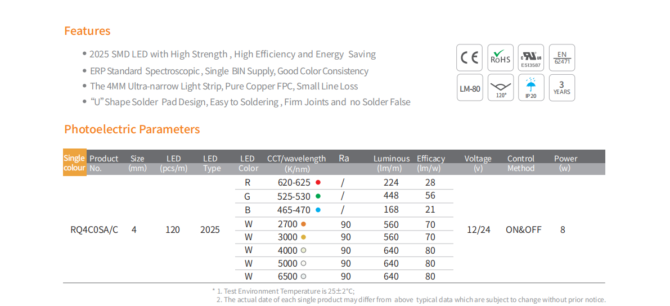Select the 3 Years warranty badge
670x306 pixels.
[x=561, y=88]
